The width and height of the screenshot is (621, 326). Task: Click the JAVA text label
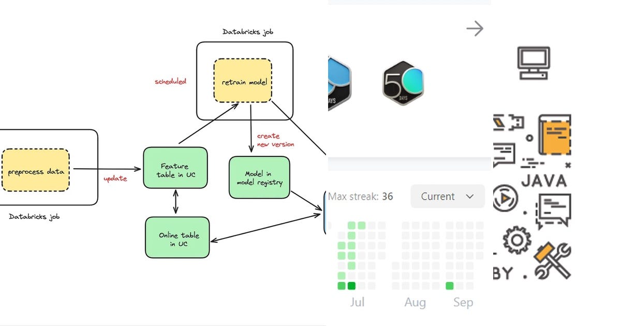click(x=543, y=181)
